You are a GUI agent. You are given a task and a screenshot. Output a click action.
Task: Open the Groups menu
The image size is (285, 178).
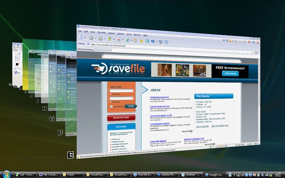point(112,33)
